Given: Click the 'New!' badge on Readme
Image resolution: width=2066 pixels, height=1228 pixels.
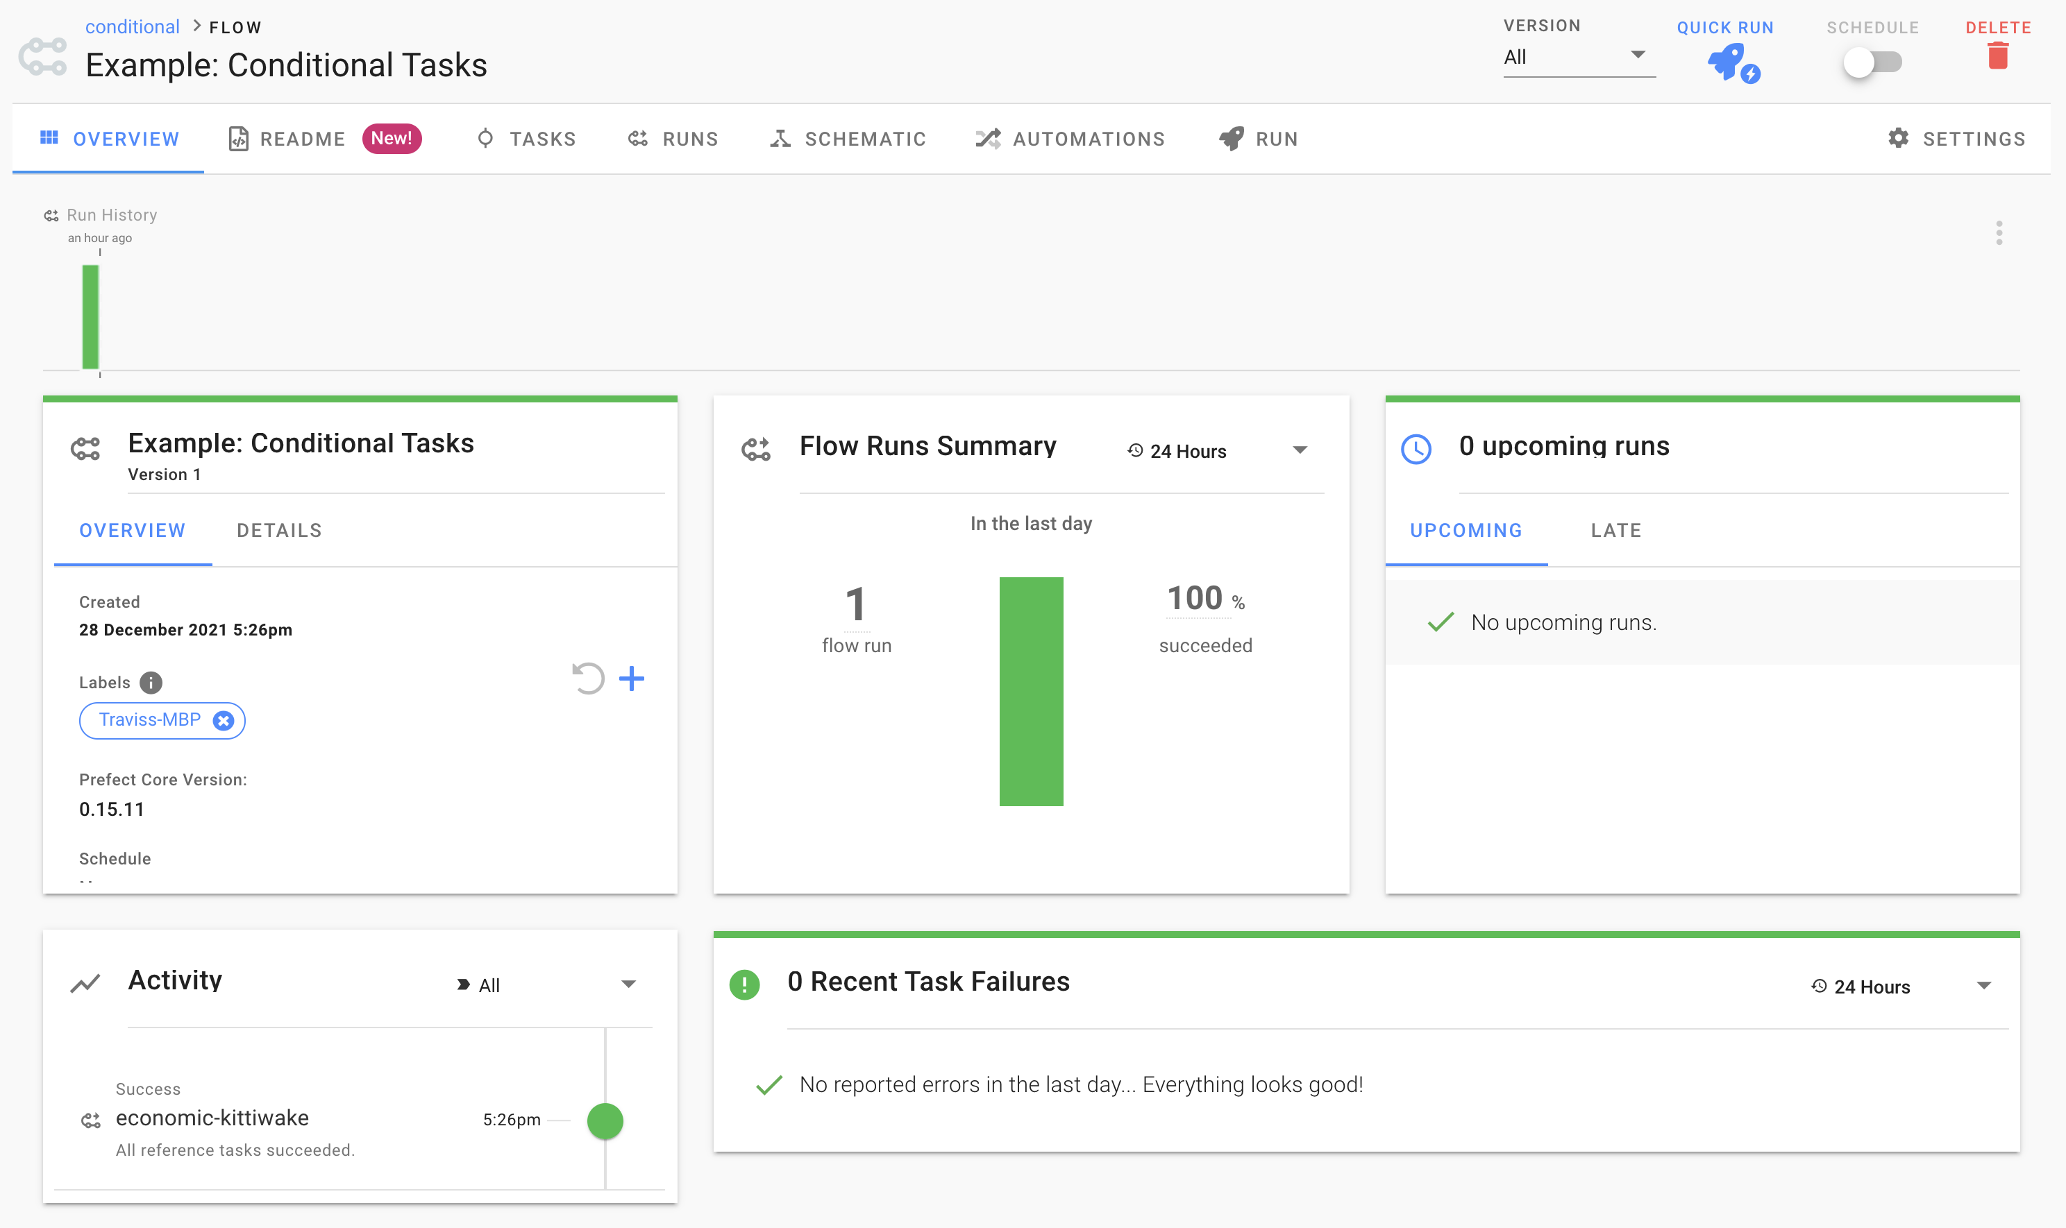Looking at the screenshot, I should pyautogui.click(x=392, y=138).
